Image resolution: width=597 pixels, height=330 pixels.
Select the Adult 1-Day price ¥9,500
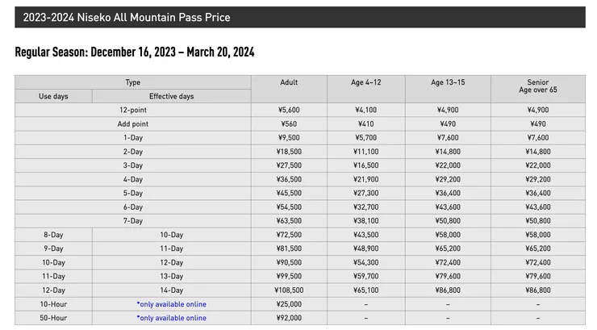[289, 138]
